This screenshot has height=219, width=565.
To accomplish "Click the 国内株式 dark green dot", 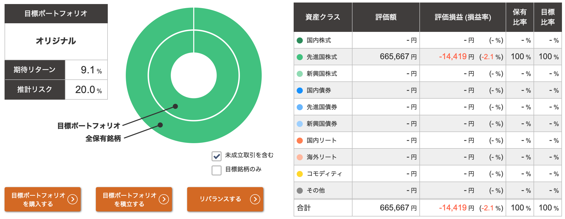I will coord(300,40).
